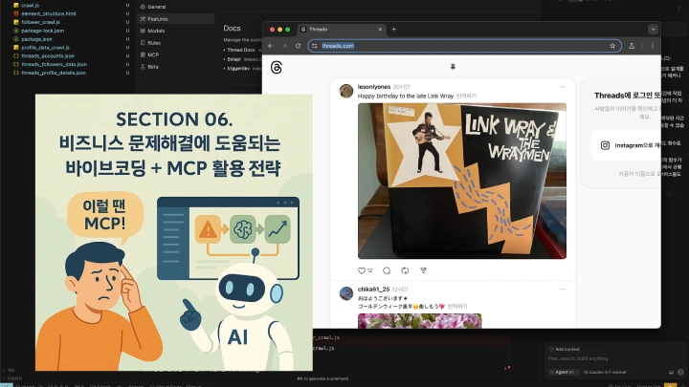The height and width of the screenshot is (387, 689).
Task: Open the Chrome three-dot menu
Action: [653, 46]
